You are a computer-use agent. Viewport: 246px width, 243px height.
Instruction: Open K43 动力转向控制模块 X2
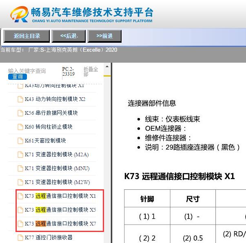55,99
